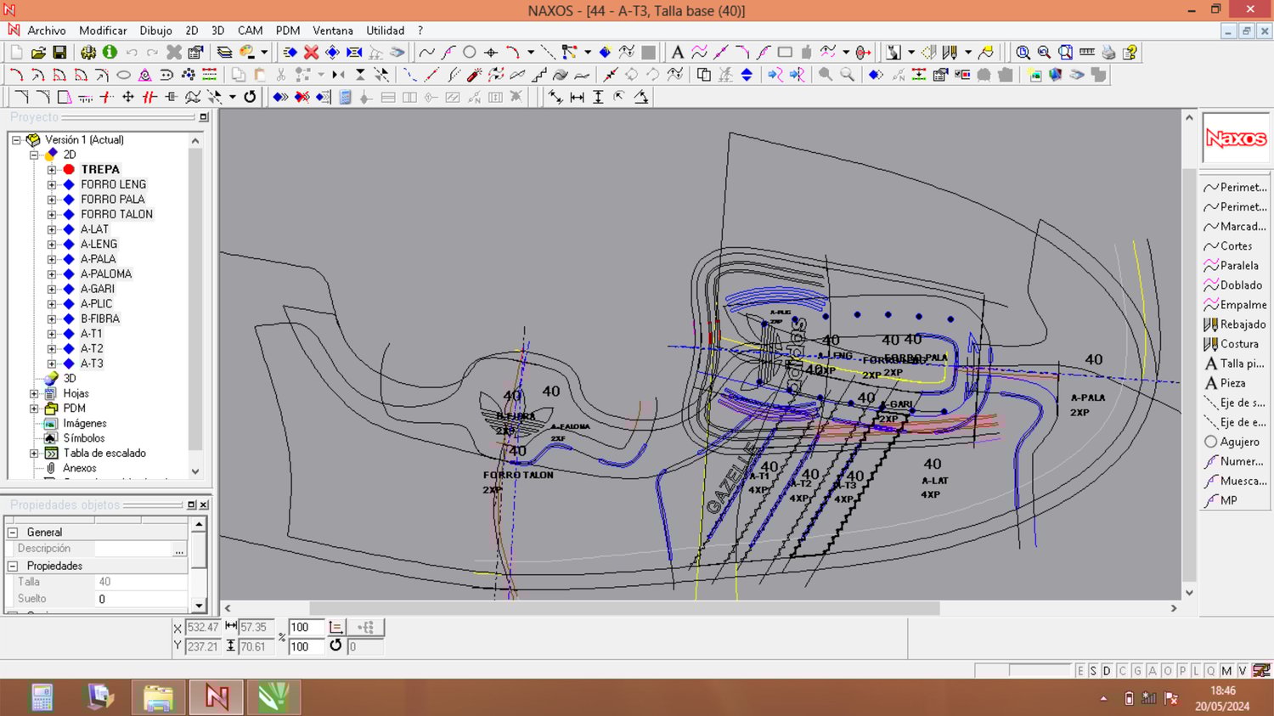The image size is (1274, 716).
Task: Click the project tree down scroll arrow
Action: pos(195,471)
